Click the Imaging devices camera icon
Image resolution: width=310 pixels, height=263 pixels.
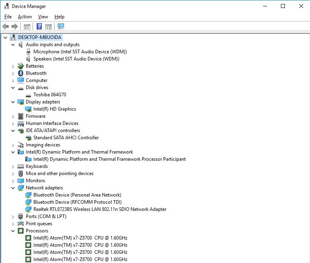click(21, 145)
